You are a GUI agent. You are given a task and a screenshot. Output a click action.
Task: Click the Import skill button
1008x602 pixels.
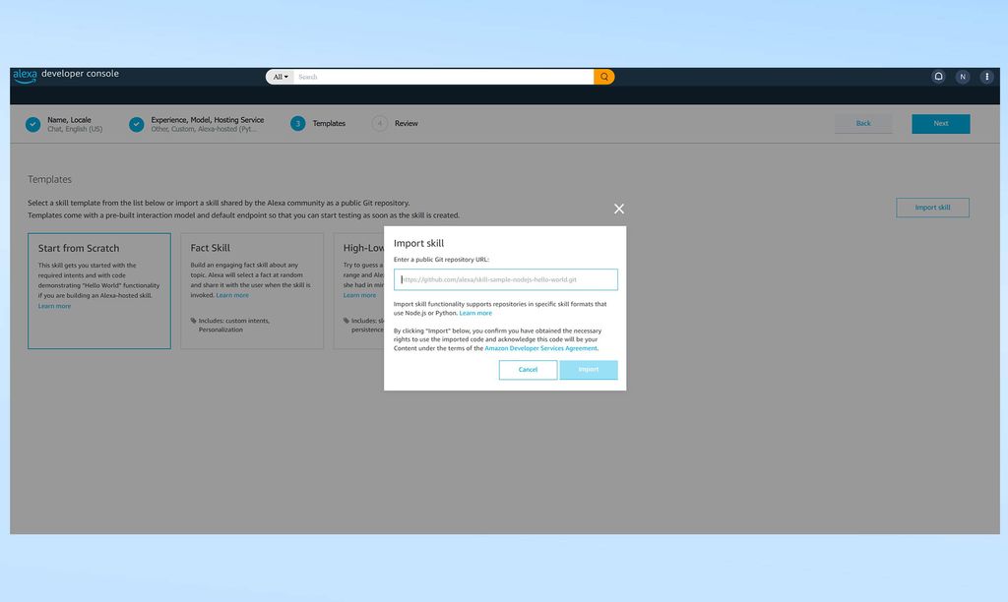click(x=932, y=208)
